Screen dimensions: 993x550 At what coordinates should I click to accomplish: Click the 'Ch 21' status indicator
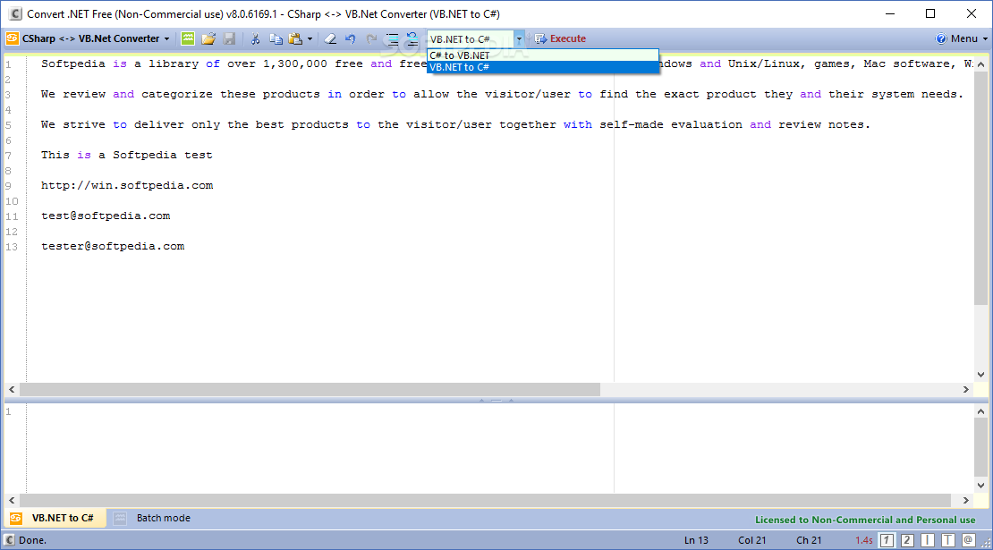pyautogui.click(x=809, y=540)
